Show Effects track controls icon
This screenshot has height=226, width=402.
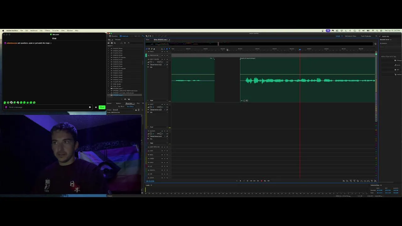(149, 49)
